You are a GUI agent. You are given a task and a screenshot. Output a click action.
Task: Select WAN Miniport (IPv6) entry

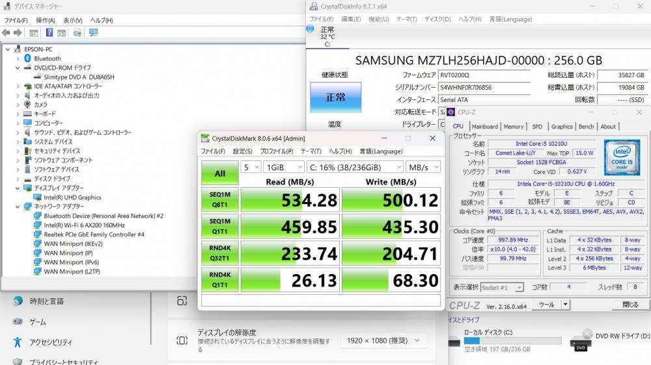[72, 262]
